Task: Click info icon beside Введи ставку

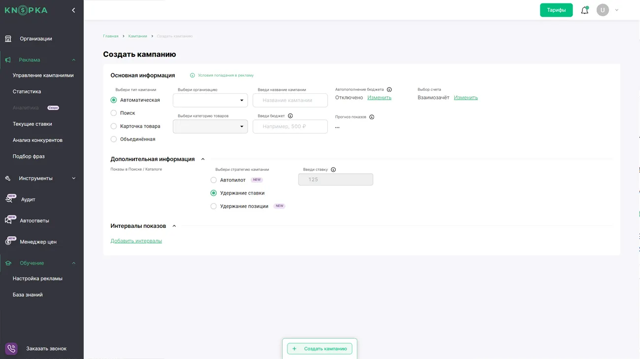Action: pos(333,170)
